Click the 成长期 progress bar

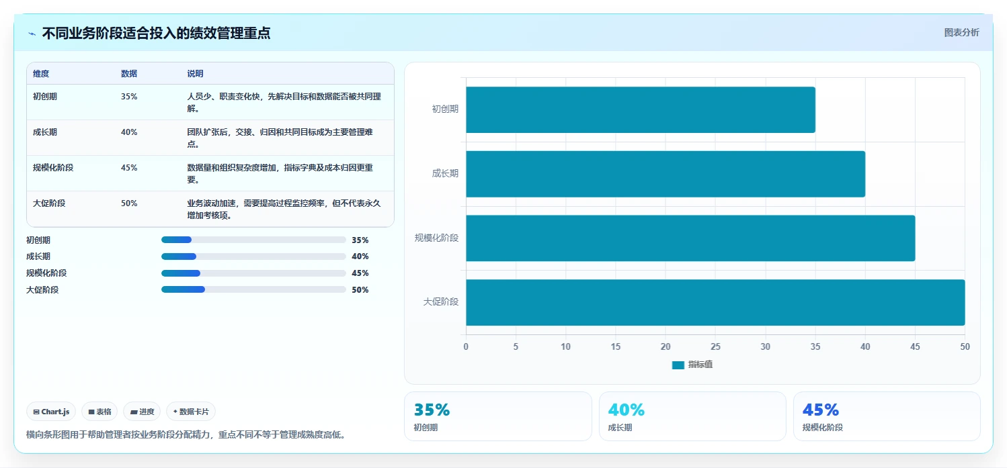(x=253, y=256)
